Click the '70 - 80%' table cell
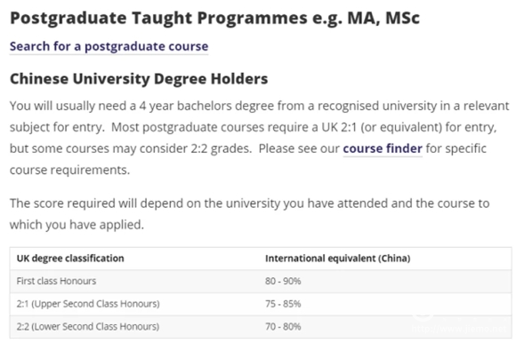The width and height of the screenshot is (516, 343). tap(283, 327)
